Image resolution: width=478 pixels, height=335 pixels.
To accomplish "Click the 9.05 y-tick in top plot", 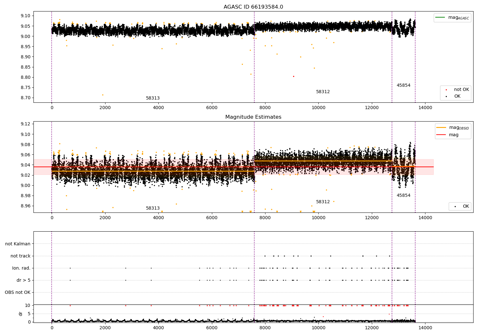I will [25, 26].
